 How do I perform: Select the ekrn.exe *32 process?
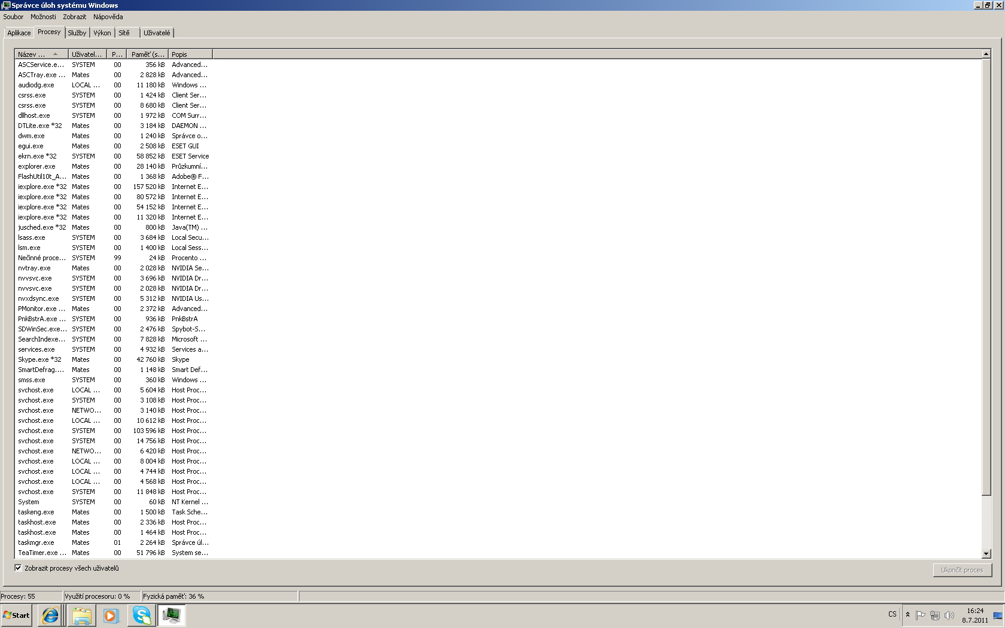114,156
